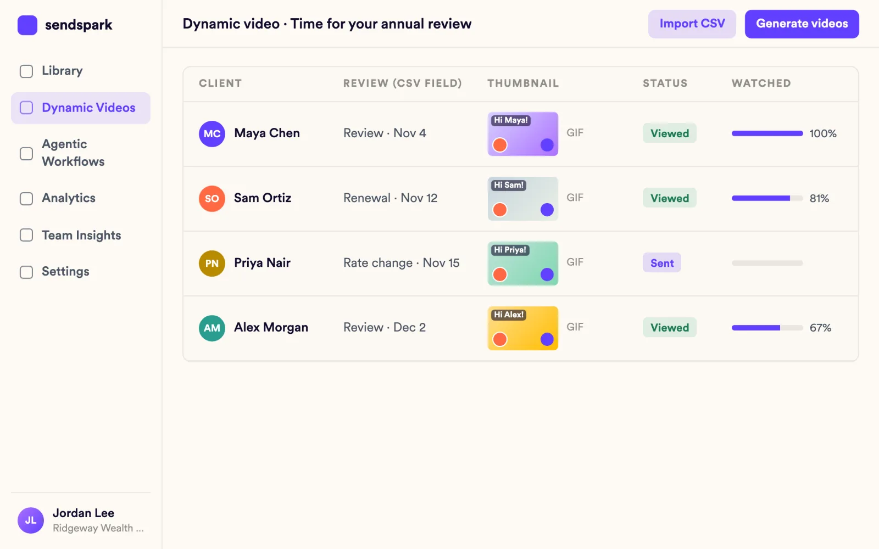Click the Analytics sidebar icon
Image resolution: width=879 pixels, height=549 pixels.
coord(26,199)
